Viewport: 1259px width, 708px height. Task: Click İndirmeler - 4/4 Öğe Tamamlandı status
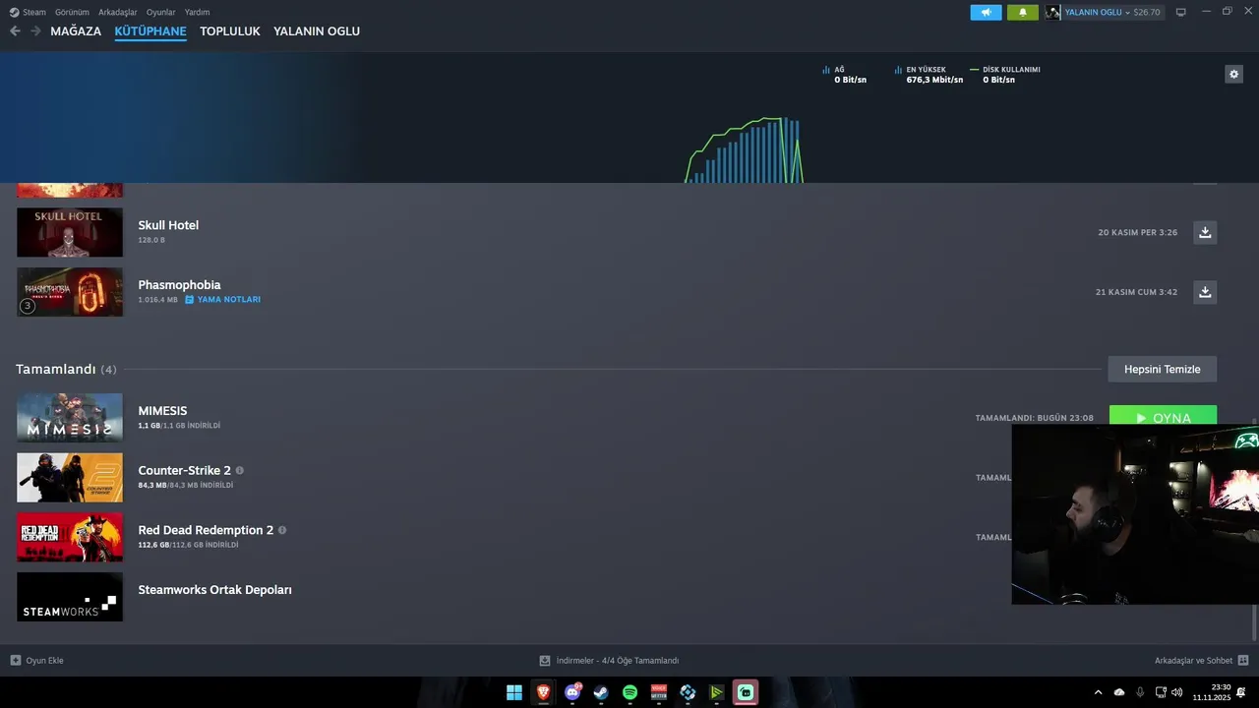click(618, 661)
